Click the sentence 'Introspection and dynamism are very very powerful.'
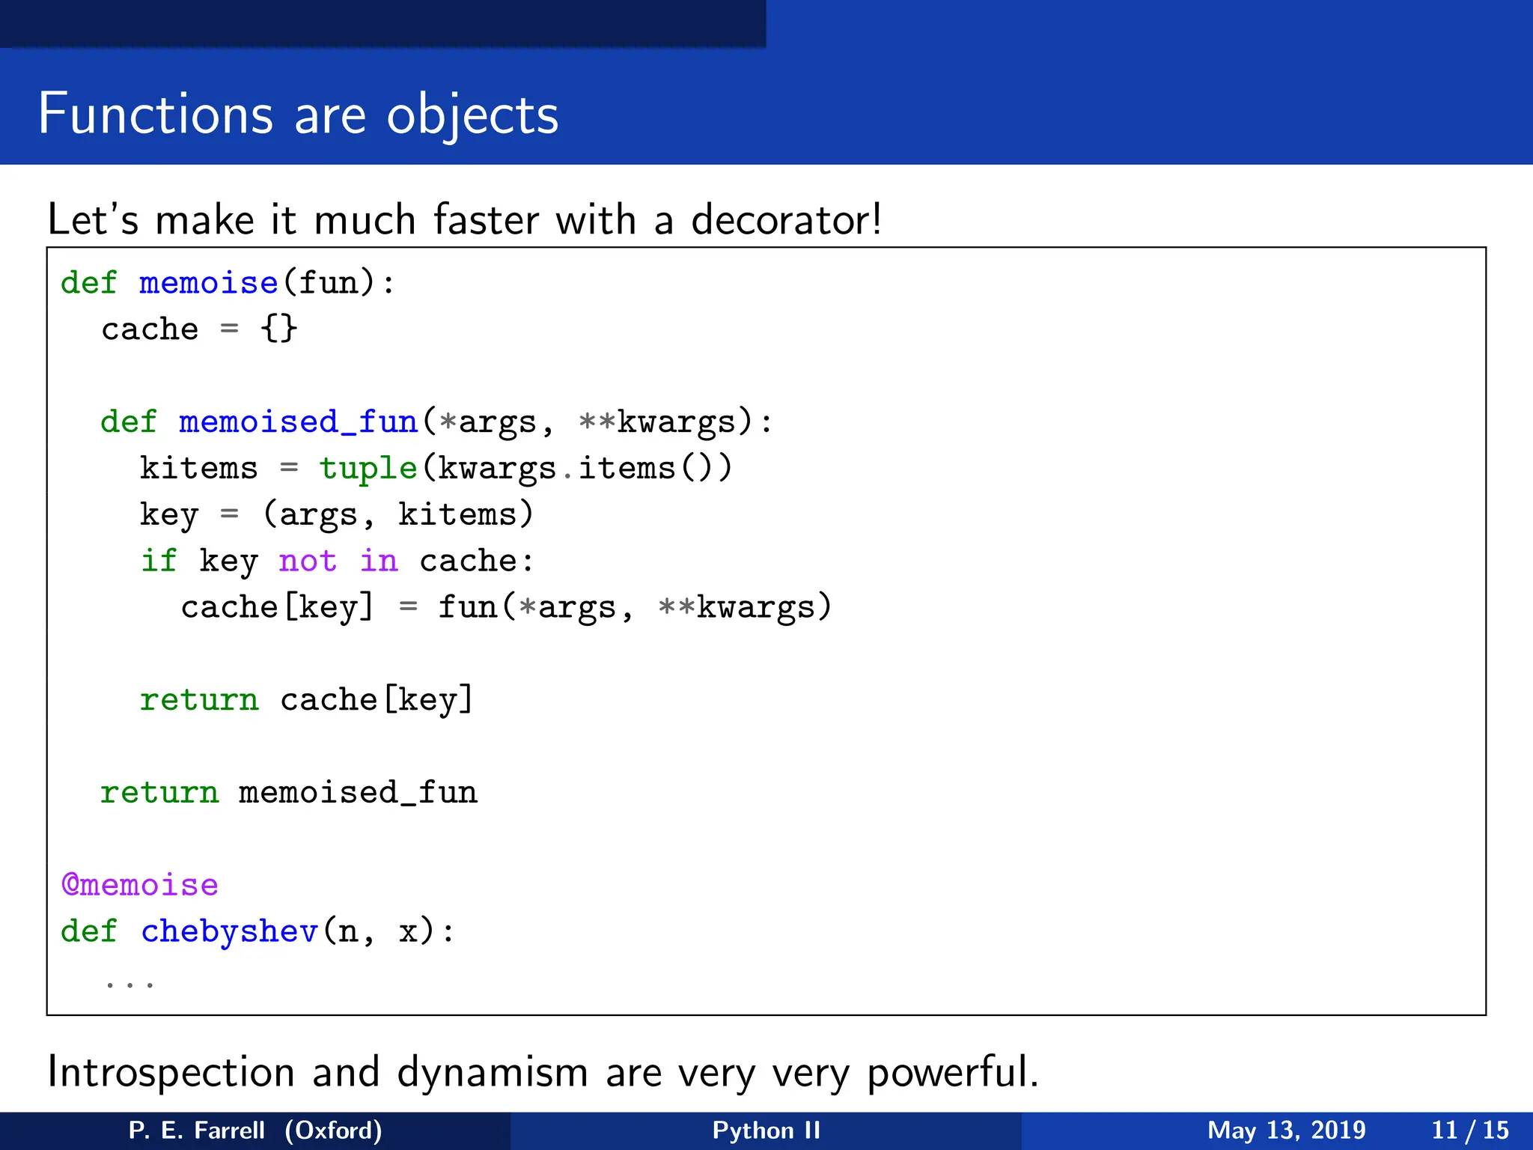 coord(543,1071)
